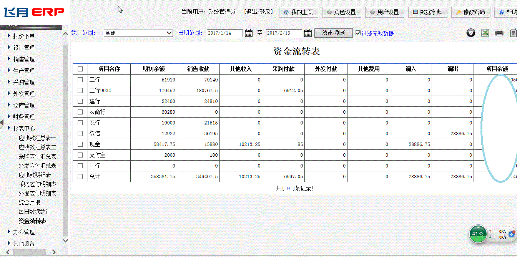This screenshot has height=257, width=517.
Task: Open the 综合月报 report
Action: tap(29, 202)
